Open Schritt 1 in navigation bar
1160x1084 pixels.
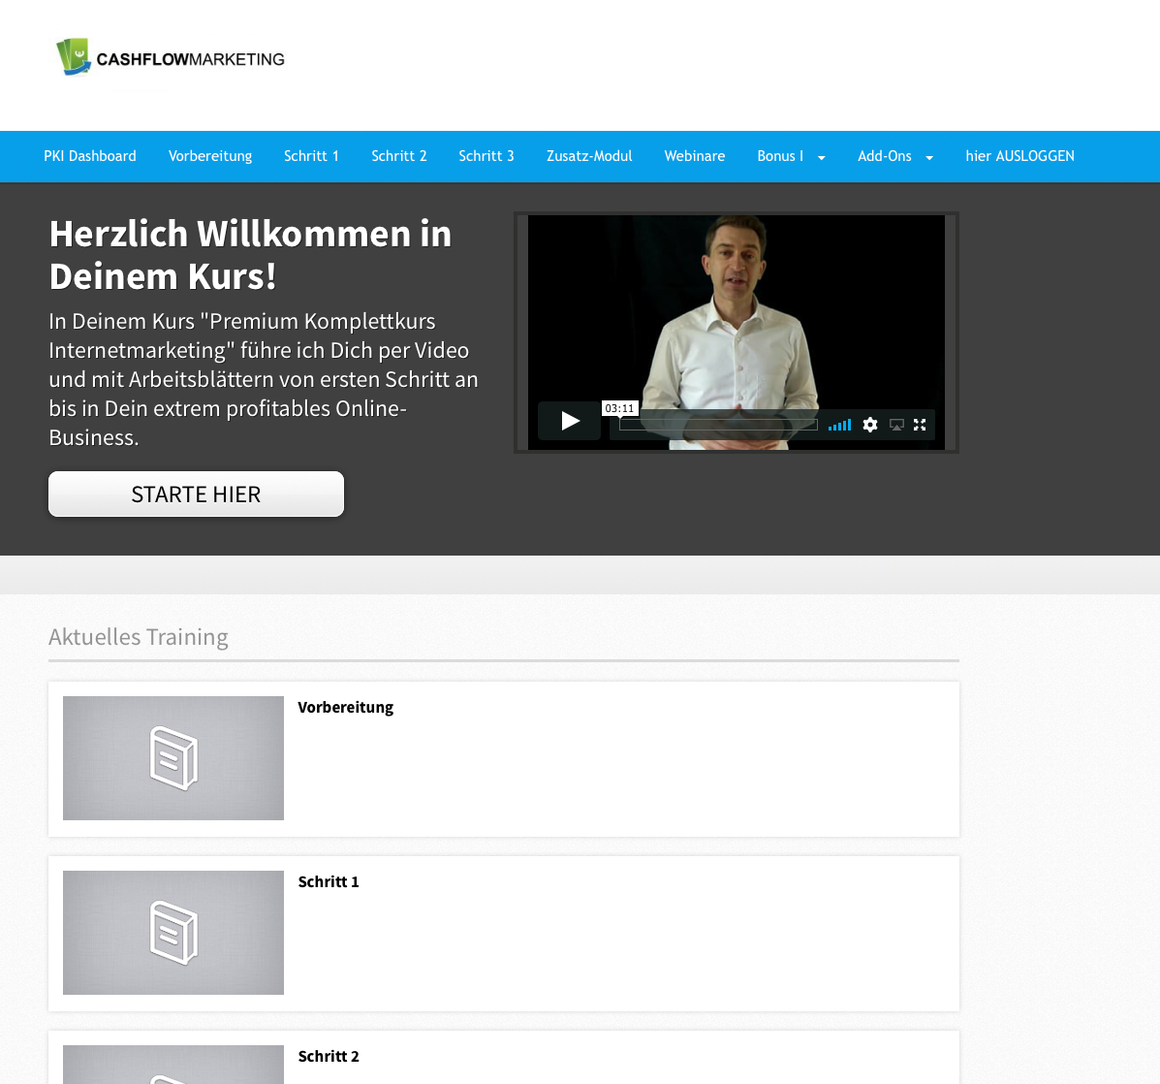pos(311,156)
